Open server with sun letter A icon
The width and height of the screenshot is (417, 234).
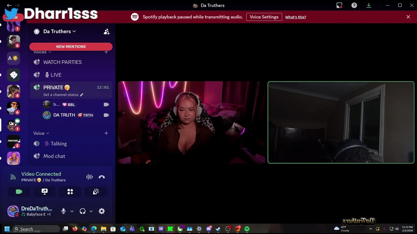(x=13, y=58)
